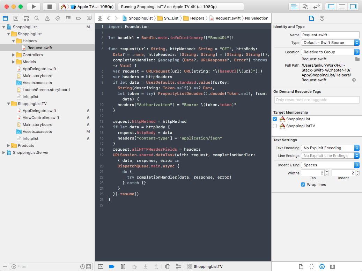362x271 pixels.
Task: Stop the running ShoppingListTV task
Action: tap(49, 7)
